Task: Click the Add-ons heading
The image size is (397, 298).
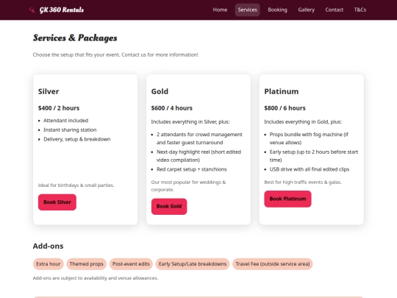Action: tap(48, 246)
